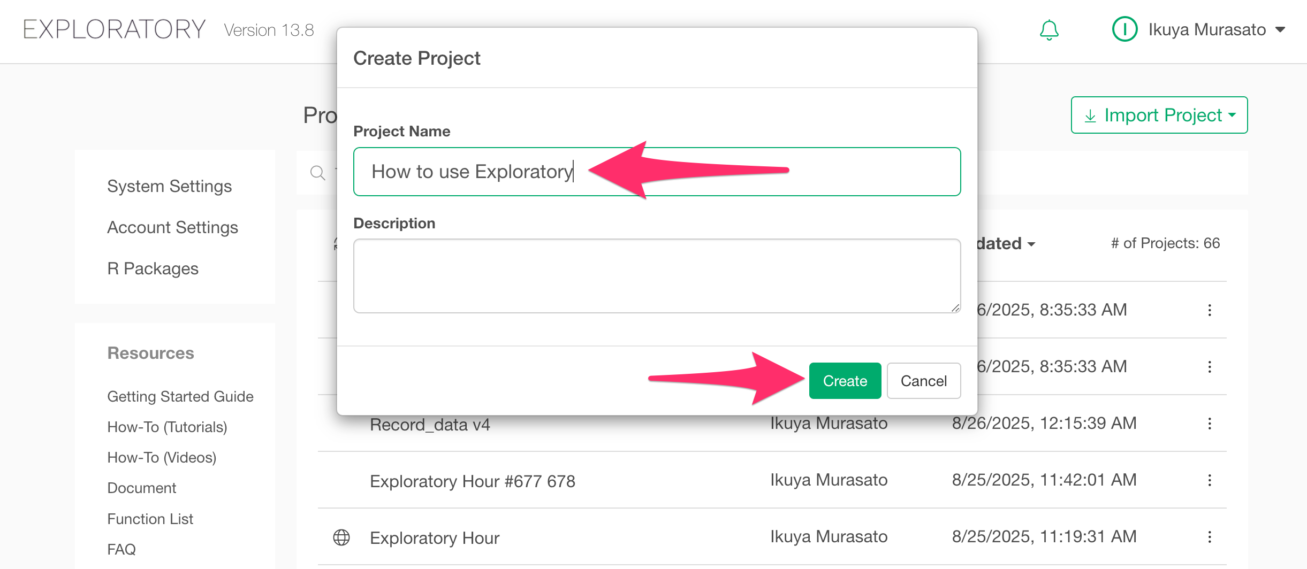Open the Getting Started Guide link
This screenshot has width=1307, height=569.
(x=180, y=396)
